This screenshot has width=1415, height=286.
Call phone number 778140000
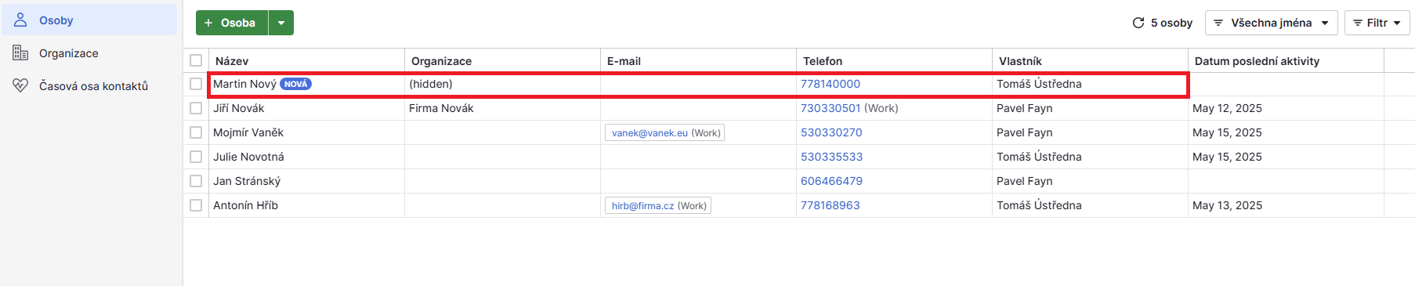(831, 84)
